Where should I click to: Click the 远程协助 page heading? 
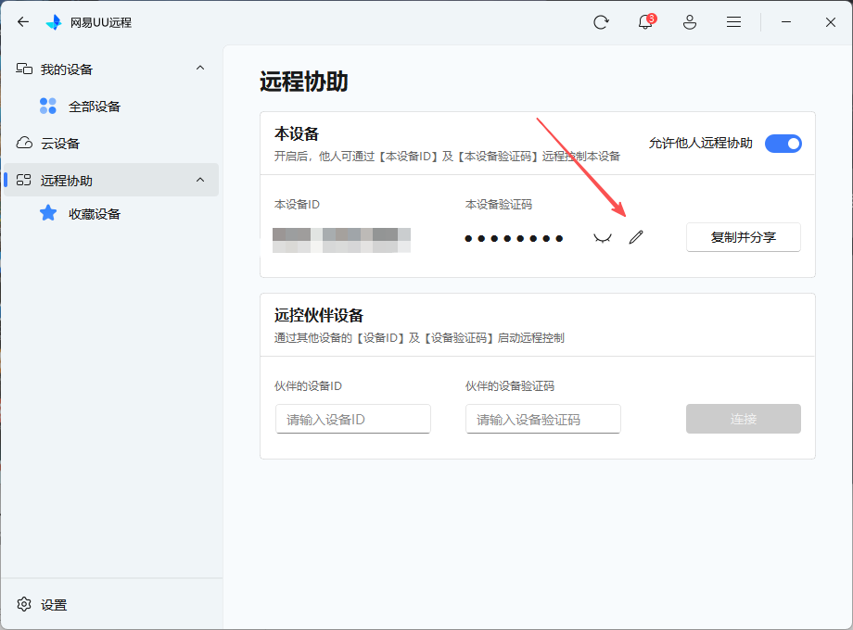click(x=303, y=82)
